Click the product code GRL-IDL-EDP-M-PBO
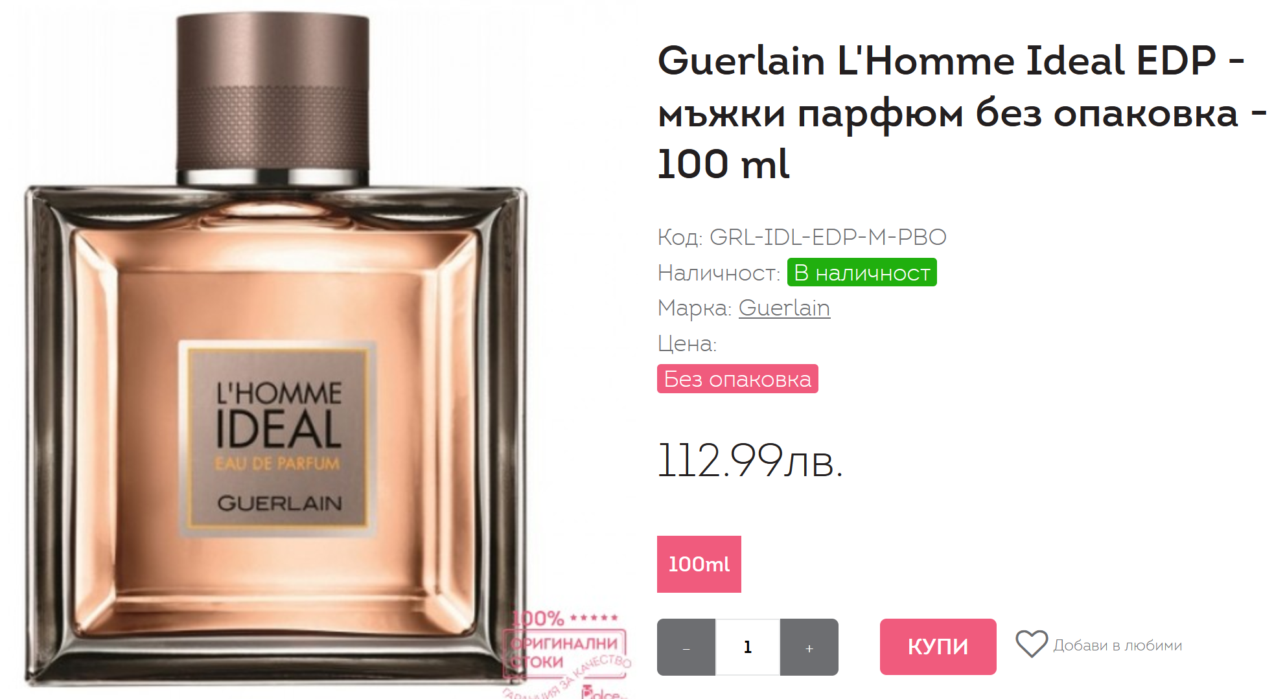Viewport: 1285px width, 699px height. [x=828, y=237]
